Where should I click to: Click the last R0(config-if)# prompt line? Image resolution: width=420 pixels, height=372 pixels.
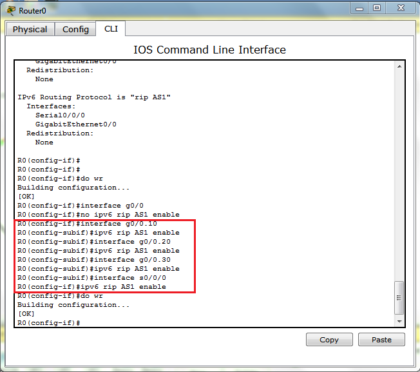(49, 323)
